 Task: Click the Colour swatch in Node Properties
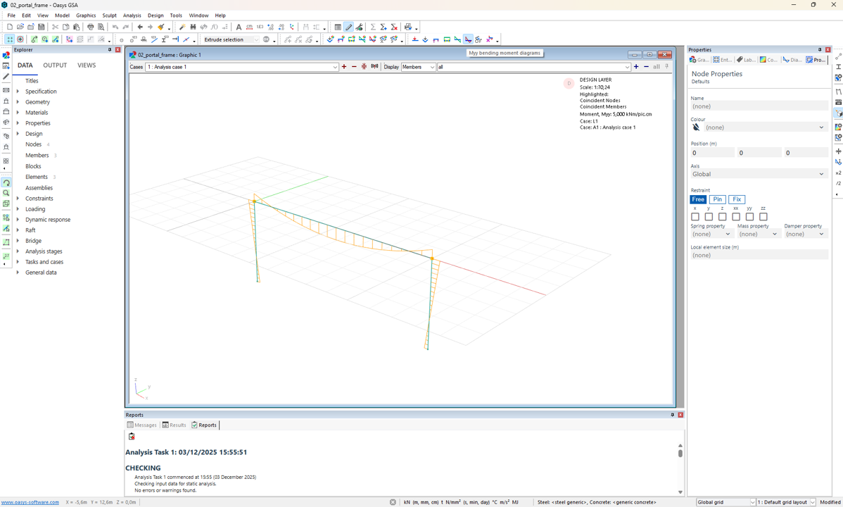point(697,127)
